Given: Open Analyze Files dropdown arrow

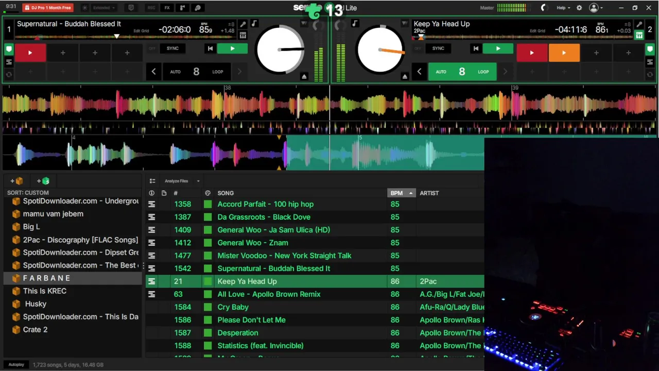Looking at the screenshot, I should click(x=198, y=181).
